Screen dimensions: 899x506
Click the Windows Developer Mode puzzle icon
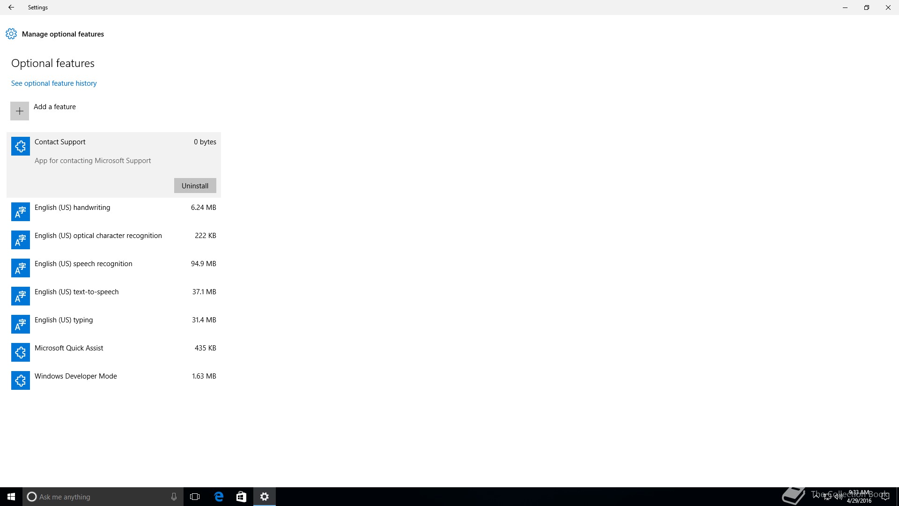coord(21,380)
